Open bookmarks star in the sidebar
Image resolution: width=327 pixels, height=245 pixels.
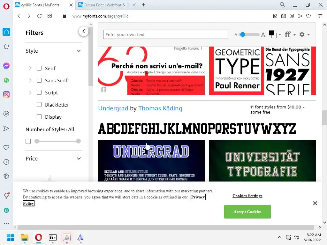click(x=6, y=46)
